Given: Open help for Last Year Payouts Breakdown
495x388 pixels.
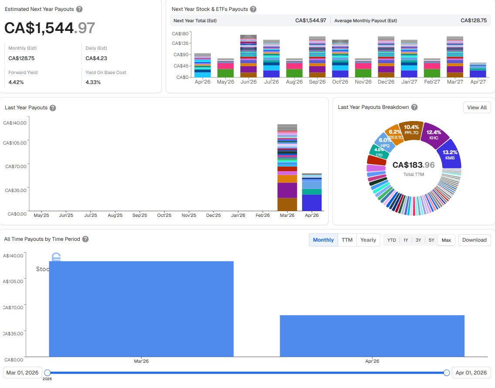Looking at the screenshot, I should [x=414, y=107].
